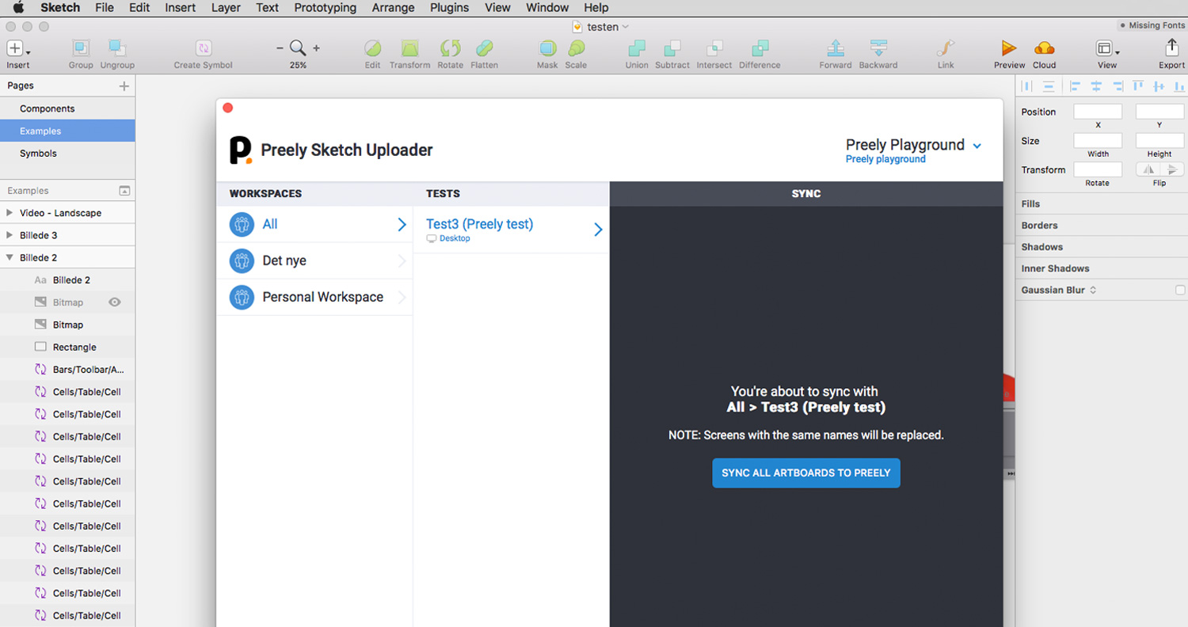Select the Scale tool
Image resolution: width=1188 pixels, height=627 pixels.
pyautogui.click(x=577, y=48)
